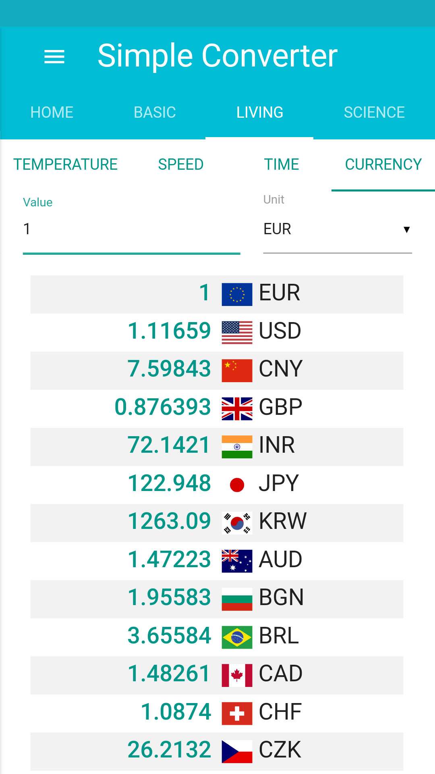Select the AUD currency row
The image size is (435, 774).
point(217,561)
